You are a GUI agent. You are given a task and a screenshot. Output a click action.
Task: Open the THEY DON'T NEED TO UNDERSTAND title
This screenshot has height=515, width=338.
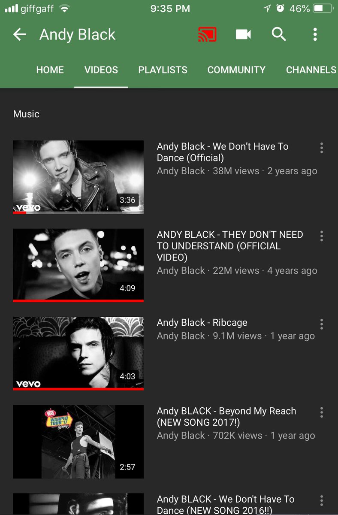point(230,246)
